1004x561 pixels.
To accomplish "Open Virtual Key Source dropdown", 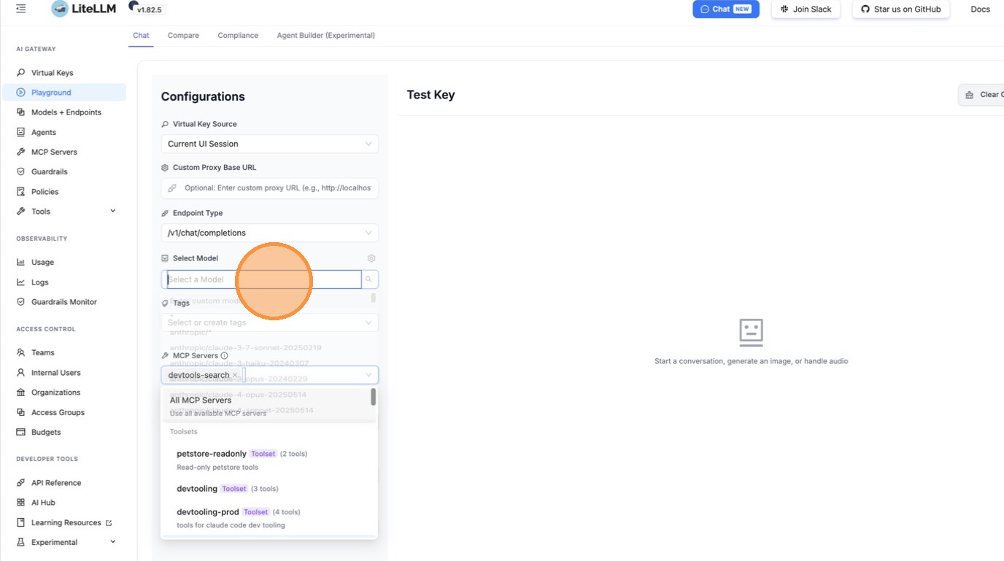I will point(270,144).
